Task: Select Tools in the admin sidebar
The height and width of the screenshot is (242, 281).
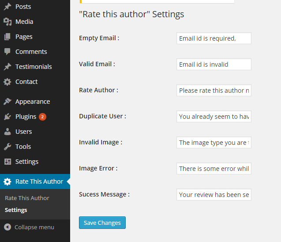Action: click(35, 147)
